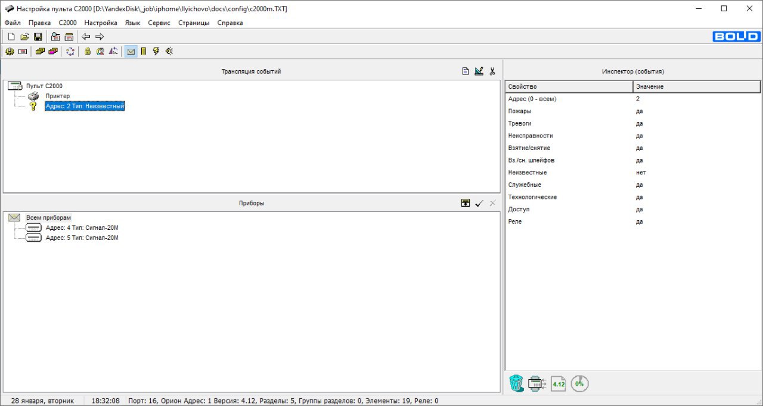
Task: Click the lightning bolt toolbar icon
Action: pos(156,51)
